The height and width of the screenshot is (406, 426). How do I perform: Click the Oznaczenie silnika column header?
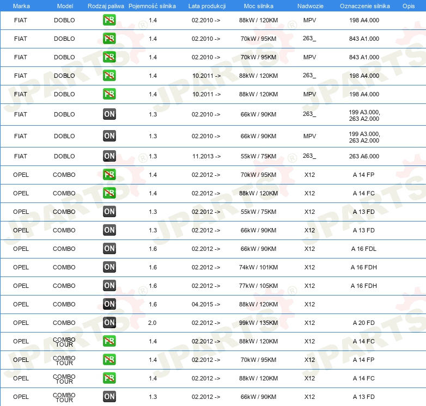tap(364, 6)
